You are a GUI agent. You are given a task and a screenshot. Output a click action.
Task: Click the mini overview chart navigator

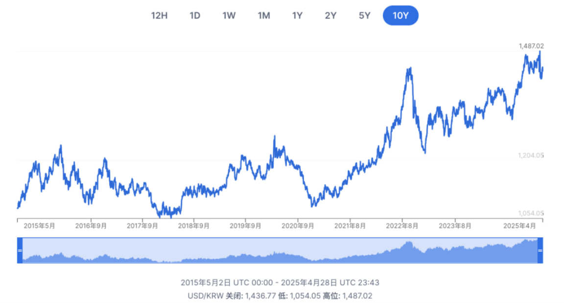coord(280,251)
